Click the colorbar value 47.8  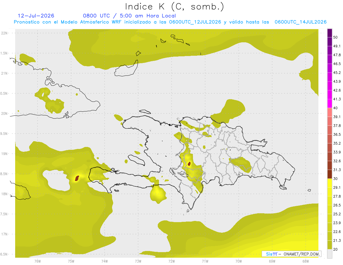click(337, 55)
